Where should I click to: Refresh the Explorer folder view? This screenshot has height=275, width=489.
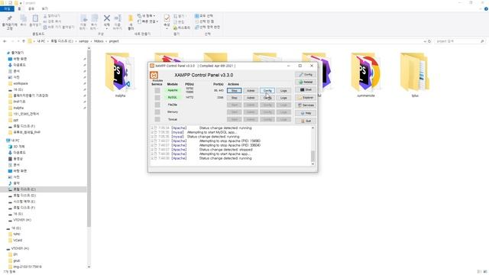(x=429, y=41)
